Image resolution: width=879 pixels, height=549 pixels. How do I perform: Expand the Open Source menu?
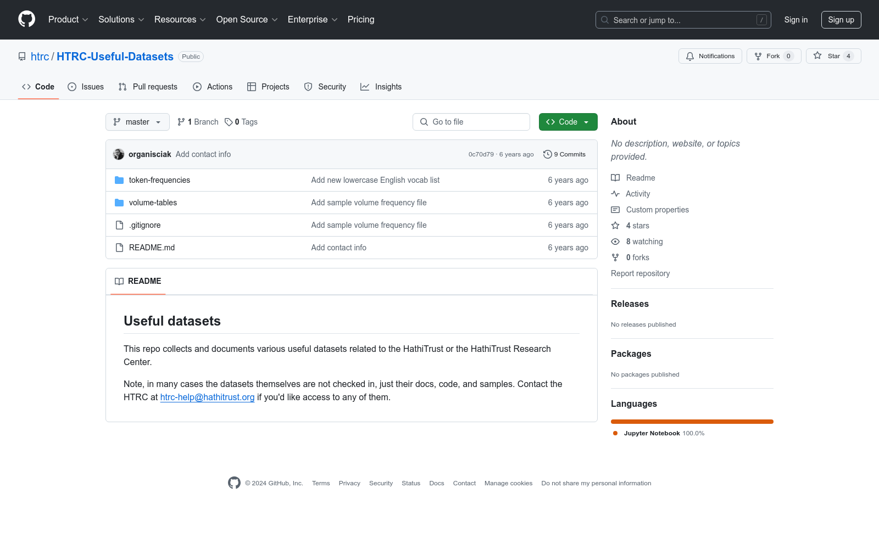247,19
